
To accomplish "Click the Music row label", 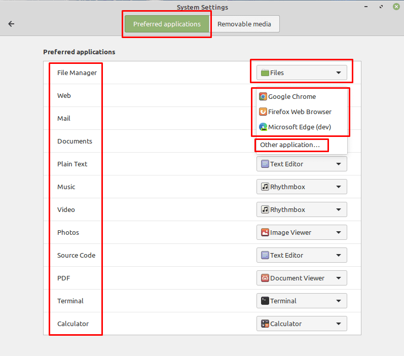I will pyautogui.click(x=66, y=187).
